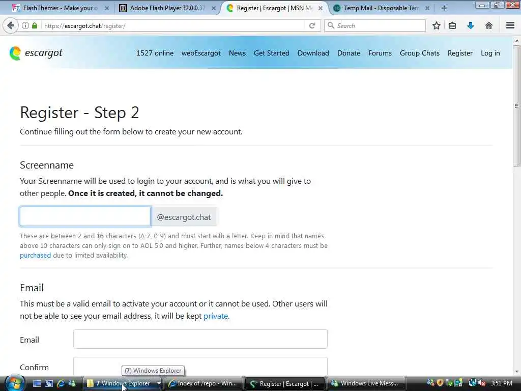
Task: Click the Show Desktop quick launch icon
Action: (x=37, y=383)
